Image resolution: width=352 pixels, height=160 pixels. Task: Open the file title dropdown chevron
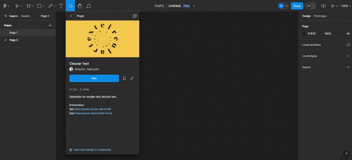pyautogui.click(x=194, y=6)
